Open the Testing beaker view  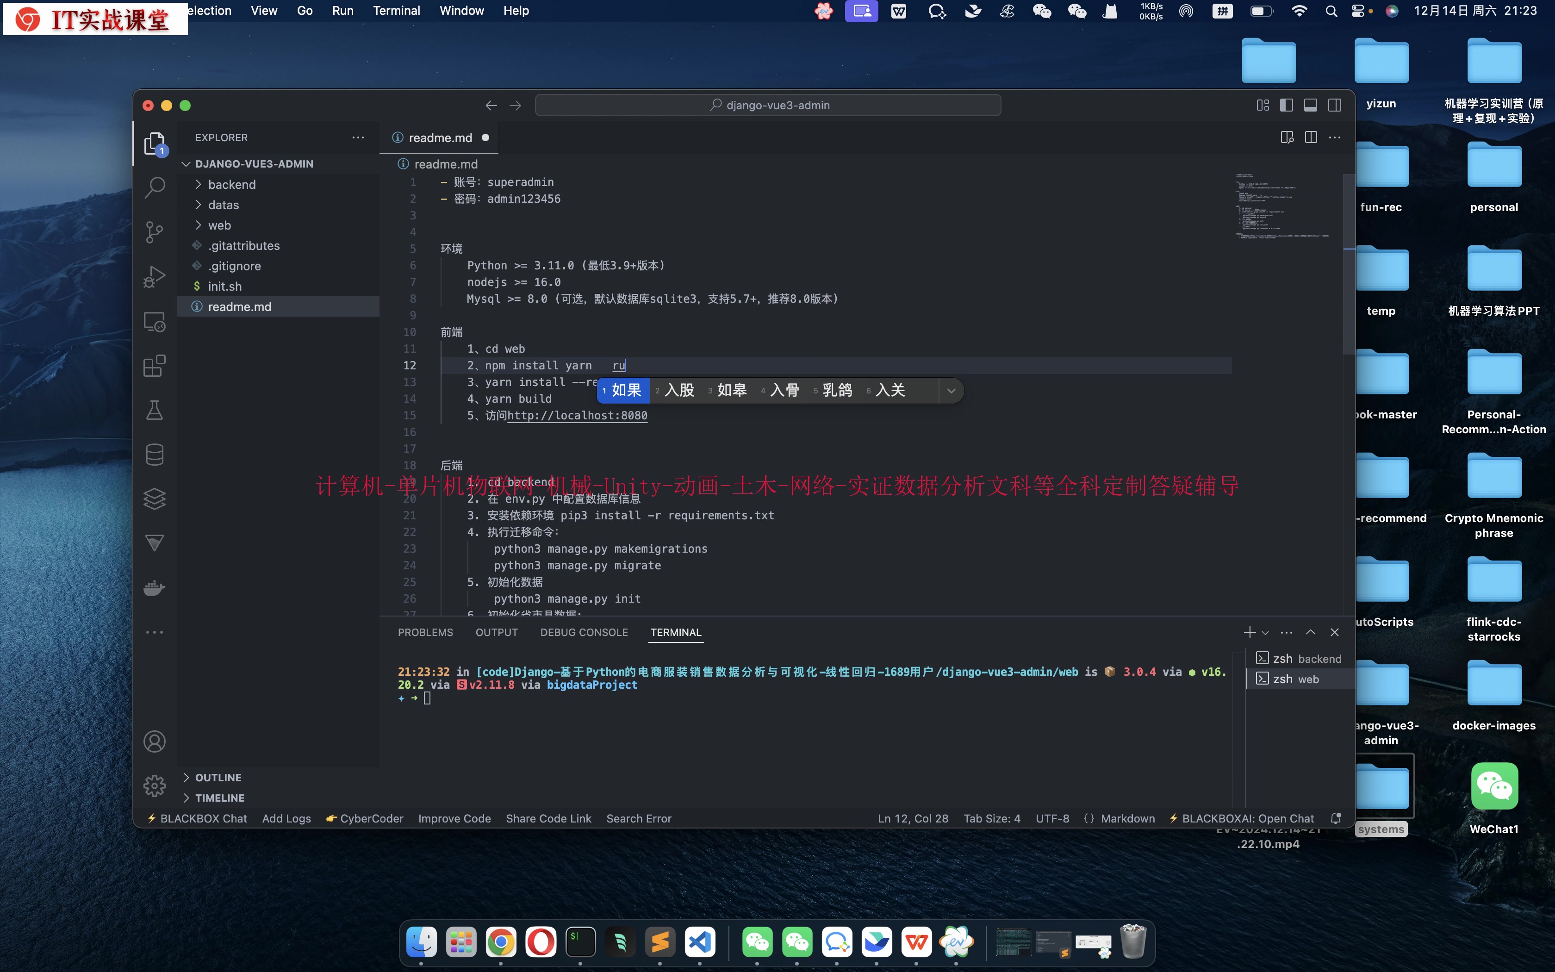(154, 410)
